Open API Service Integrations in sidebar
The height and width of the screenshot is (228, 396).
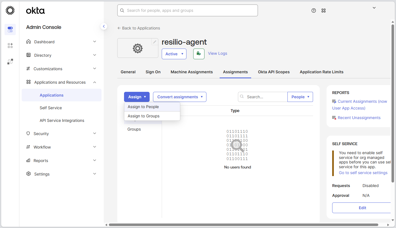pyautogui.click(x=62, y=120)
